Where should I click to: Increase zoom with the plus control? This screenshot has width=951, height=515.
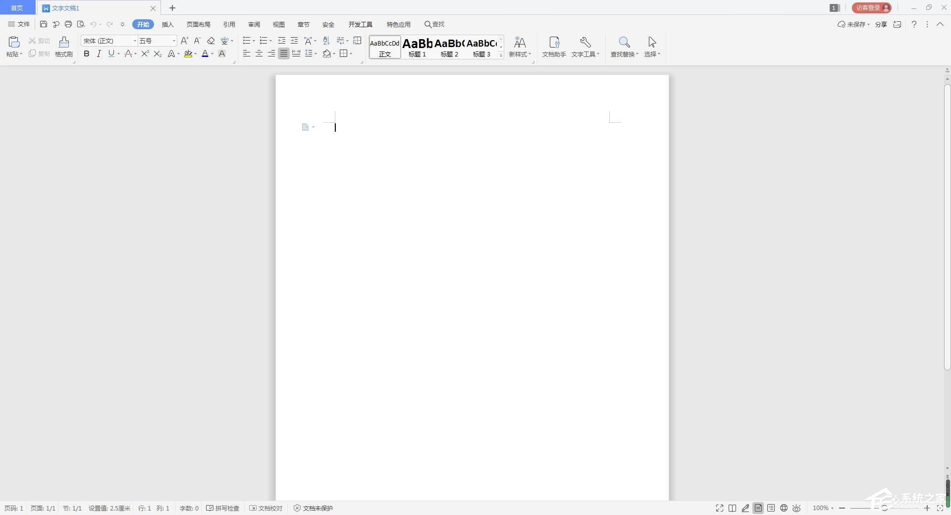927,508
